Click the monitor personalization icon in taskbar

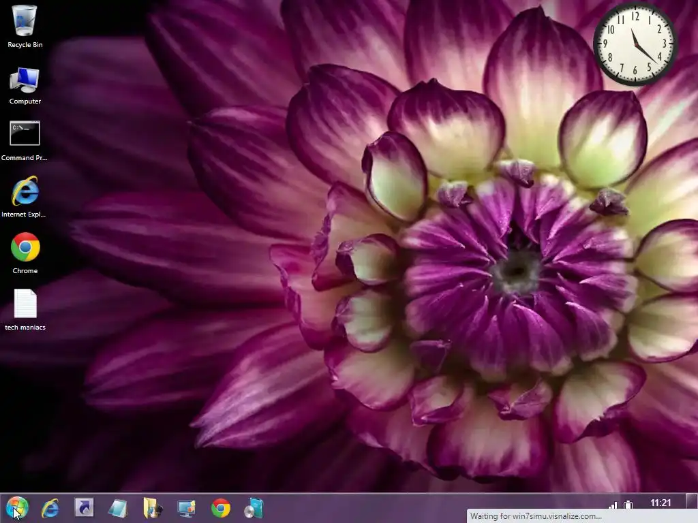pyautogui.click(x=186, y=508)
